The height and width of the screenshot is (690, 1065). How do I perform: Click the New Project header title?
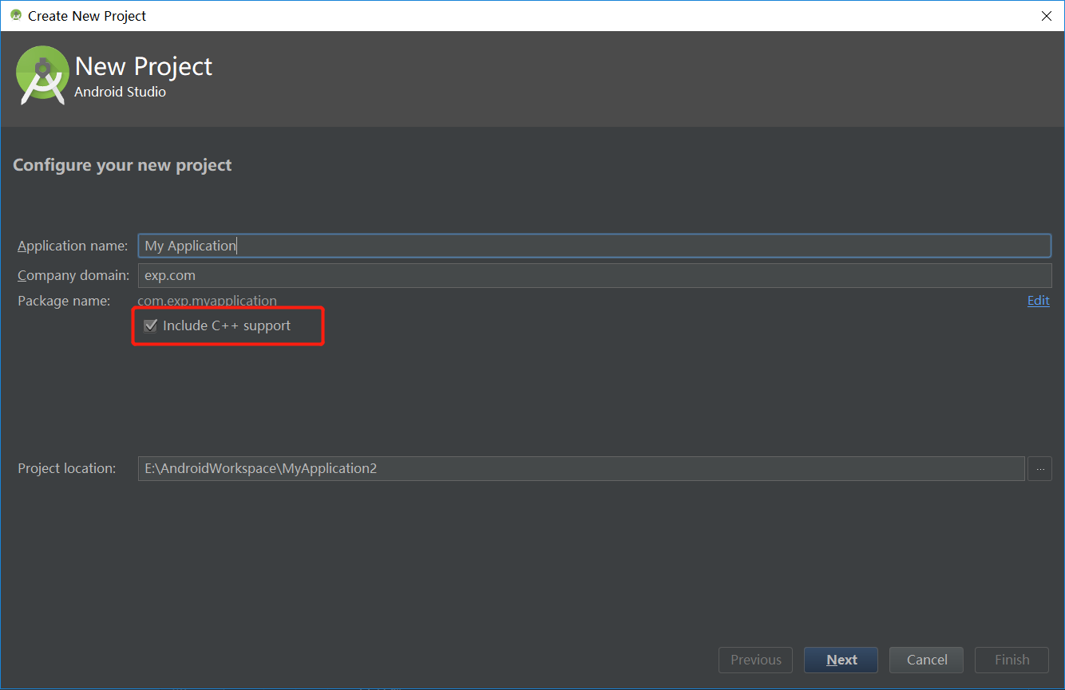point(144,66)
